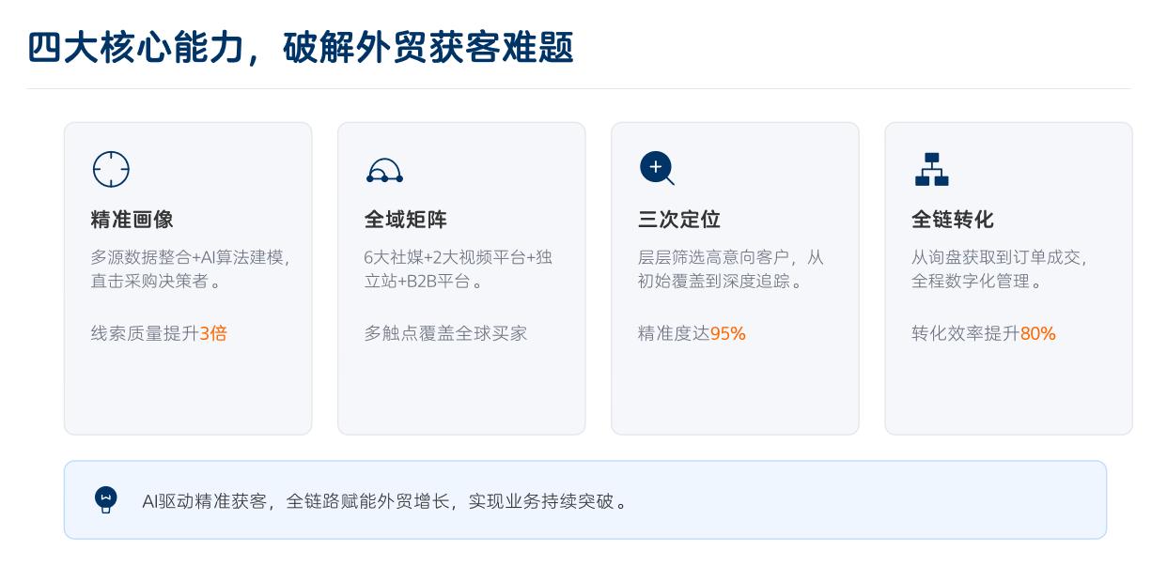The image size is (1167, 566).
Task: Select the 全域矩阵 card heading
Action: [x=406, y=220]
